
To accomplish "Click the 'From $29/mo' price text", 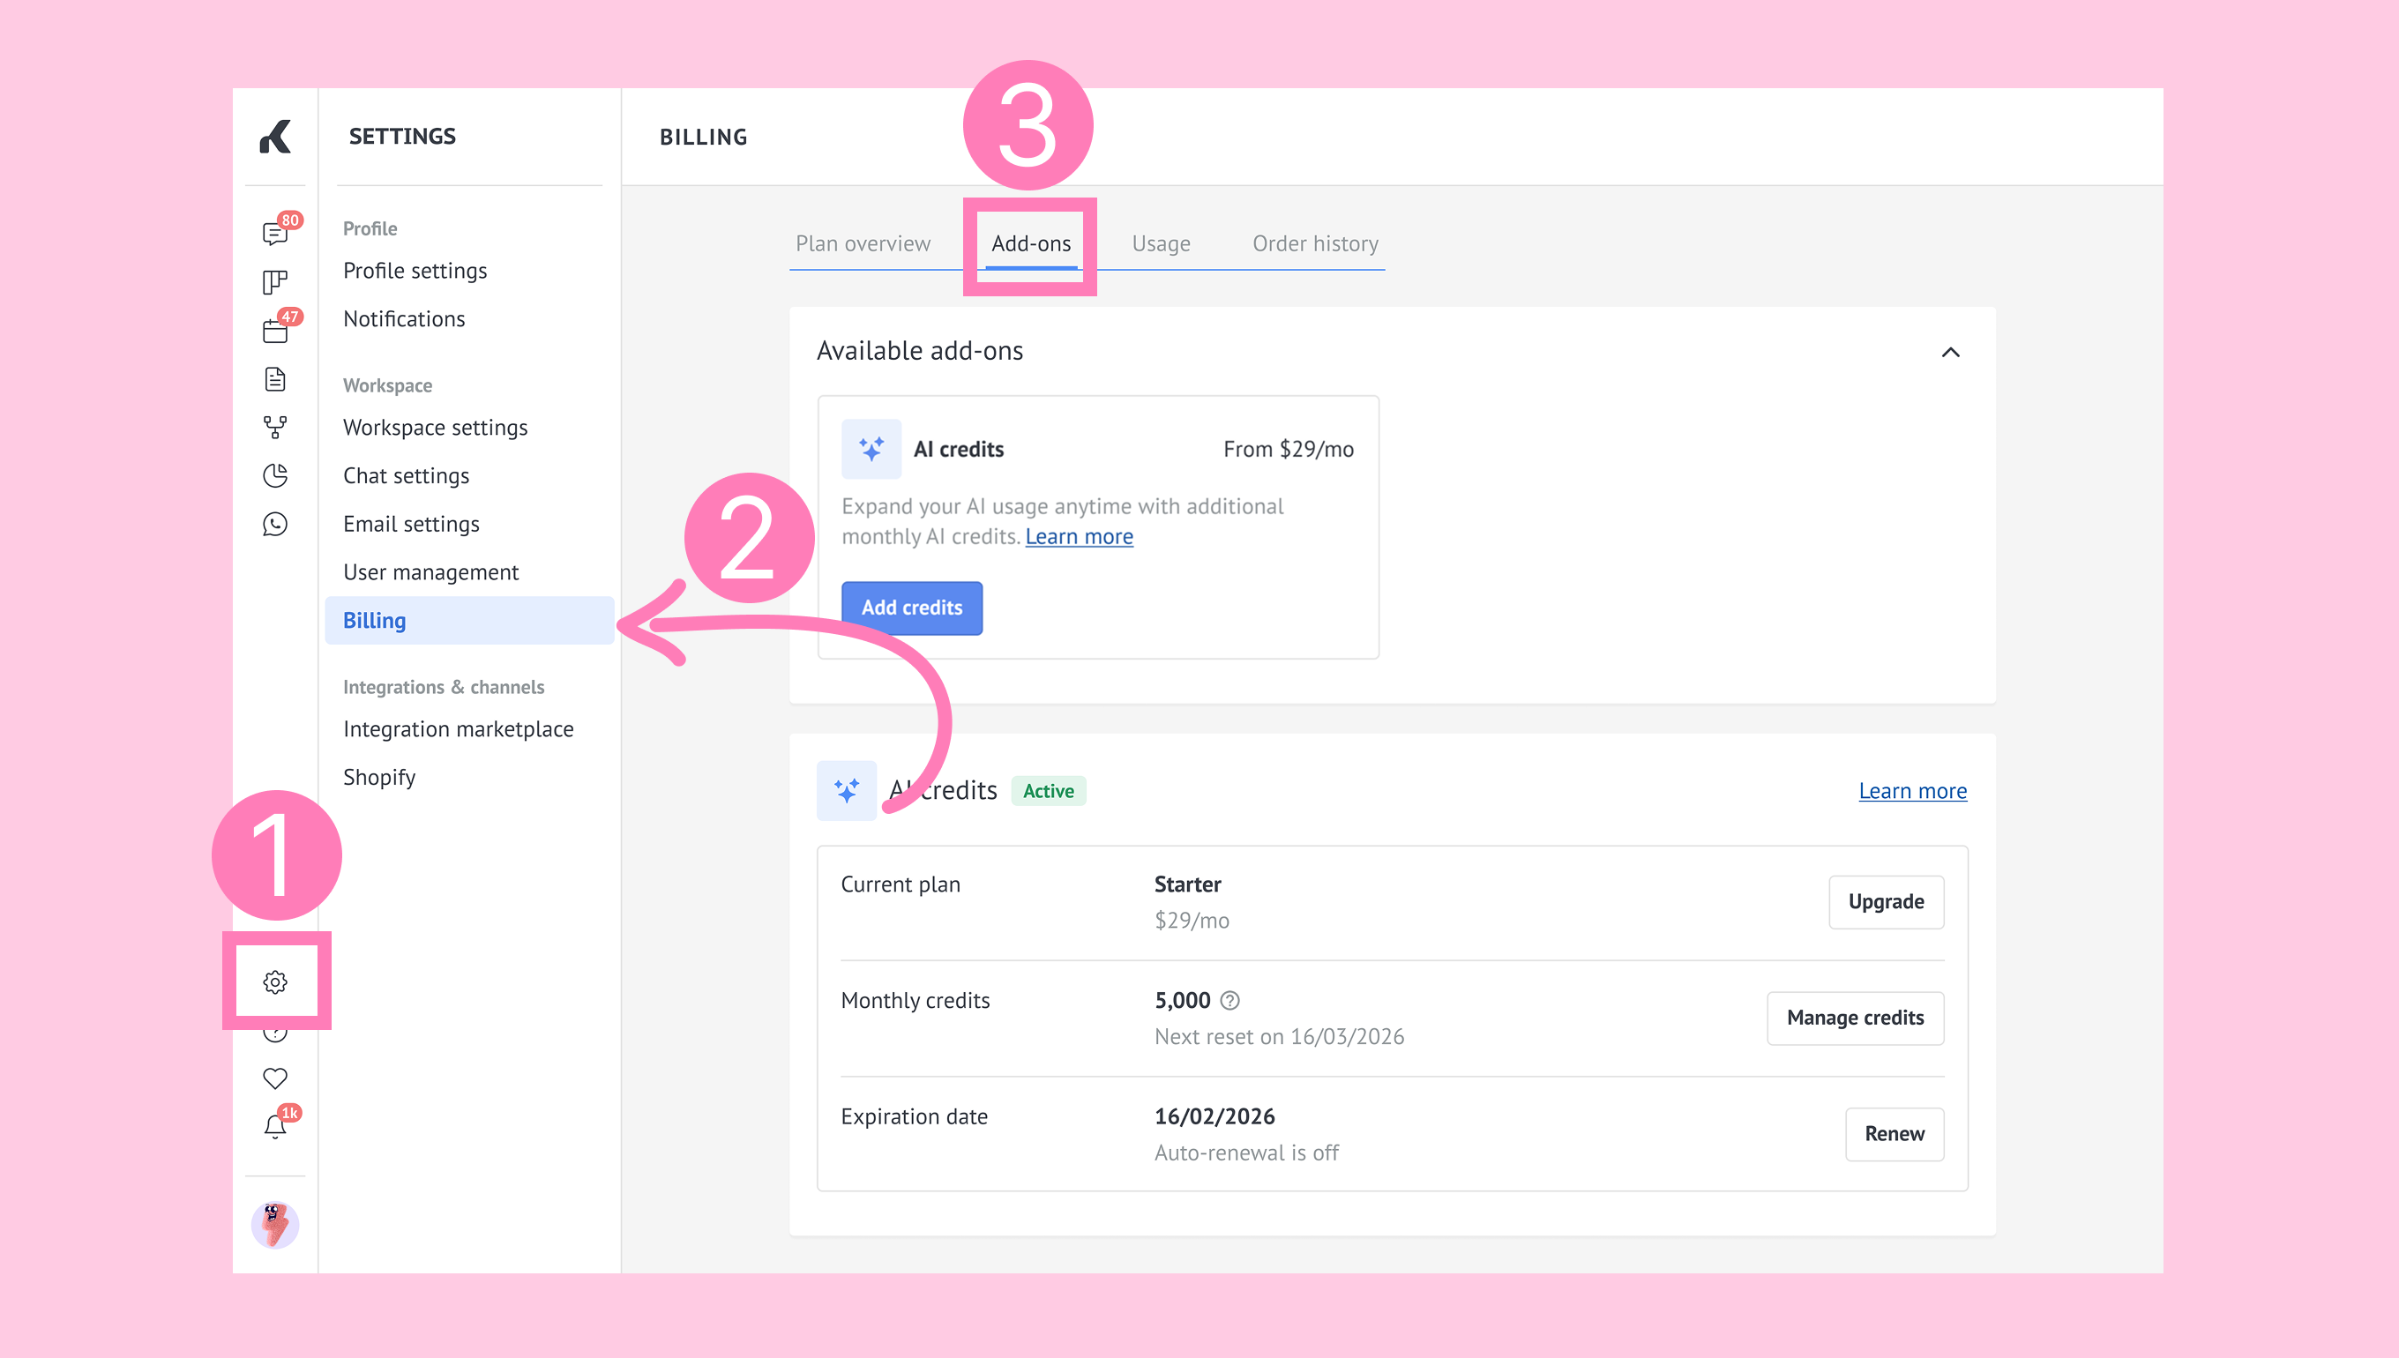I will tap(1288, 449).
